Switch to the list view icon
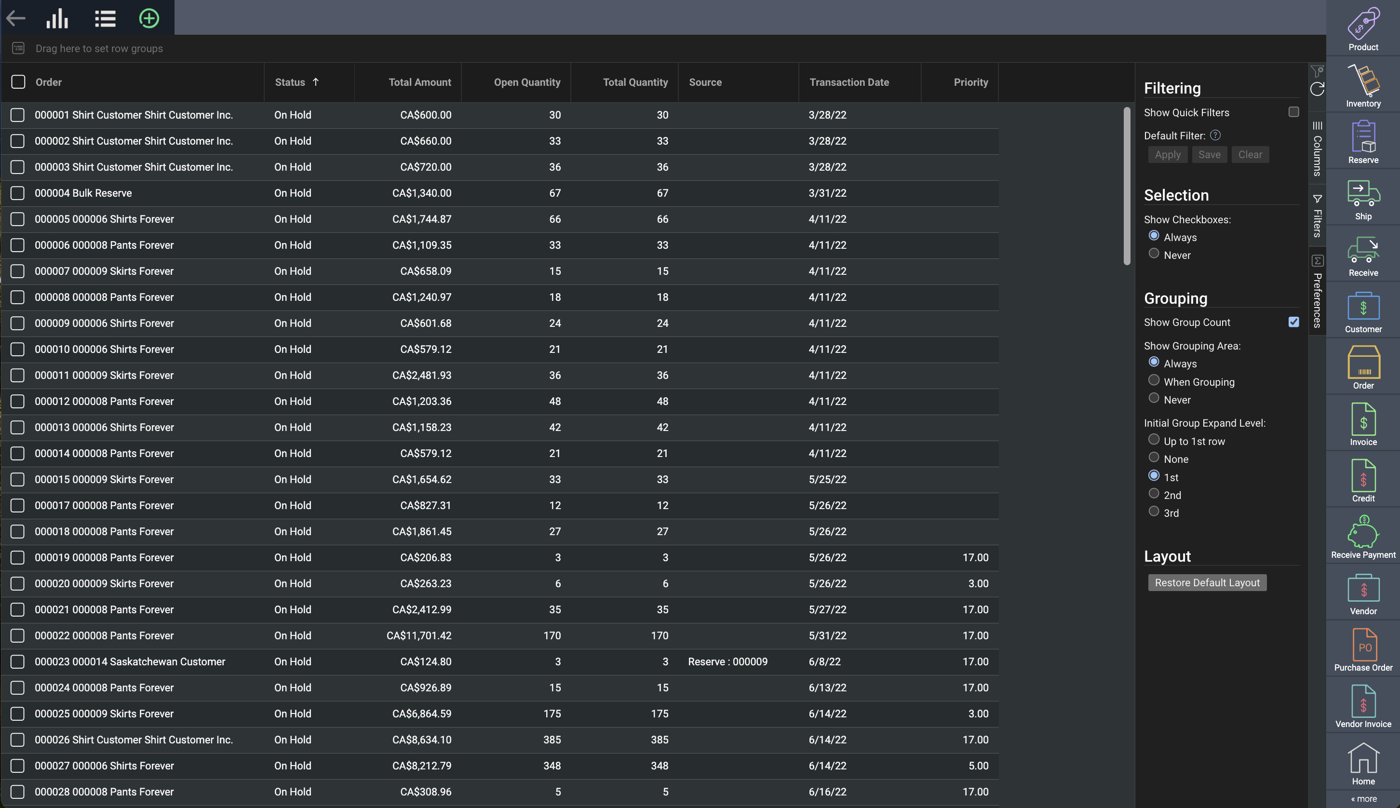The height and width of the screenshot is (808, 1400). coord(105,18)
